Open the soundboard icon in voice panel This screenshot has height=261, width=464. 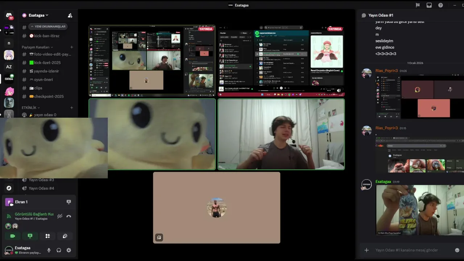click(x=65, y=236)
